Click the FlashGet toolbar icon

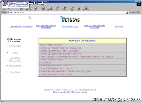(x=86, y=9)
